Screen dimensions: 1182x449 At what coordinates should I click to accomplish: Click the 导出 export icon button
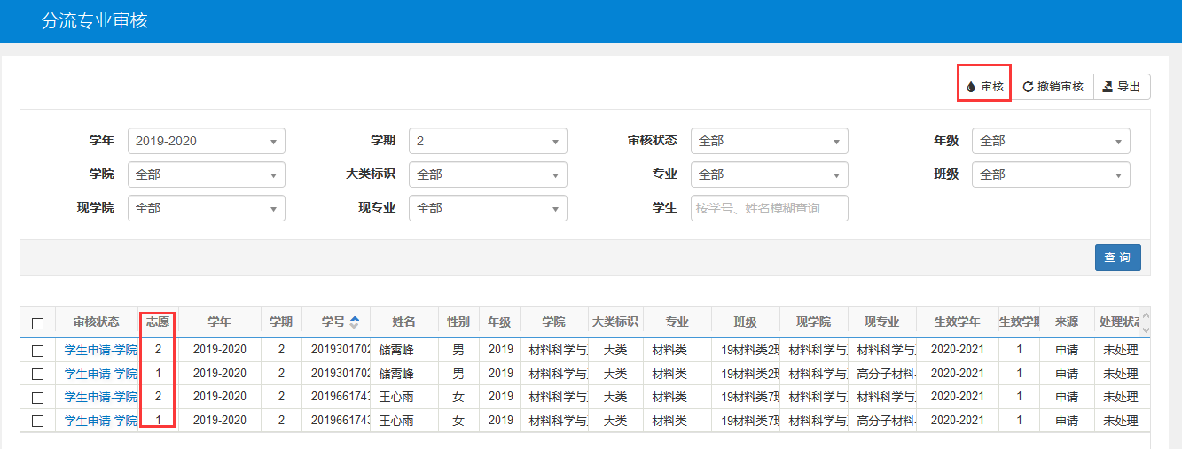[1122, 87]
